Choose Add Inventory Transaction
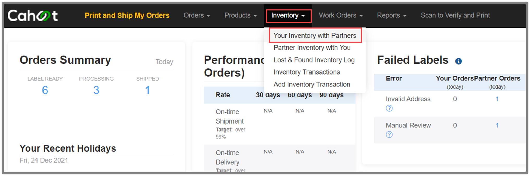Screen dimensions: 530x176 tap(312, 84)
